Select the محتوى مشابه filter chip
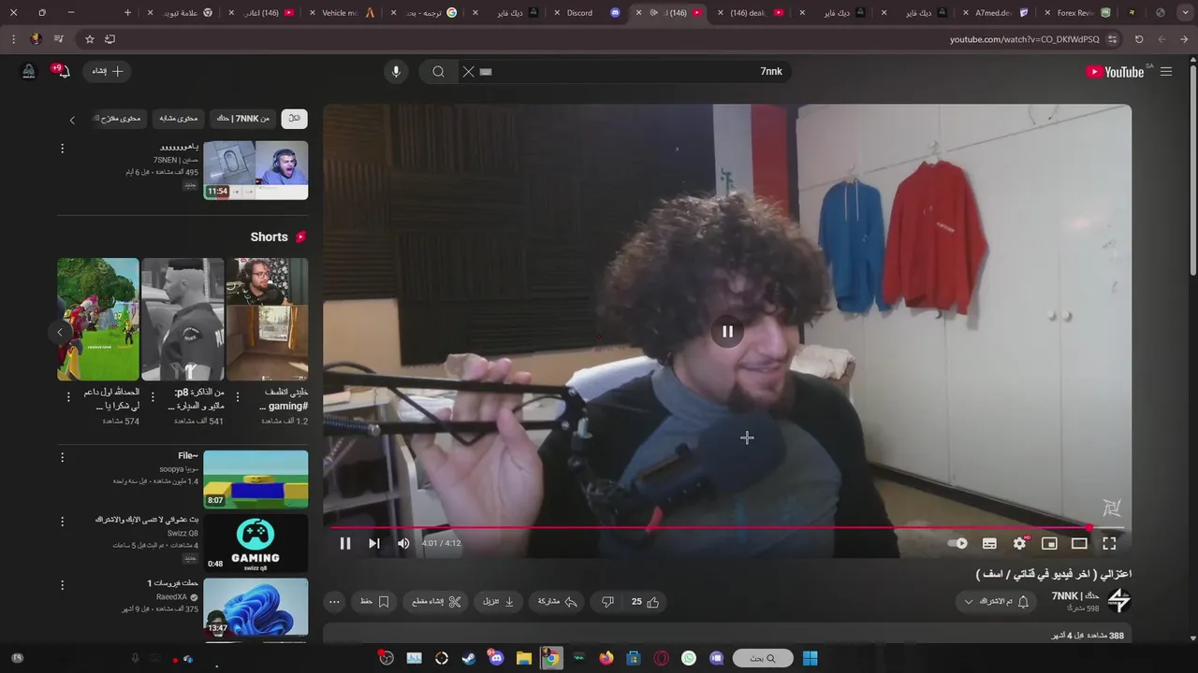 click(x=178, y=119)
